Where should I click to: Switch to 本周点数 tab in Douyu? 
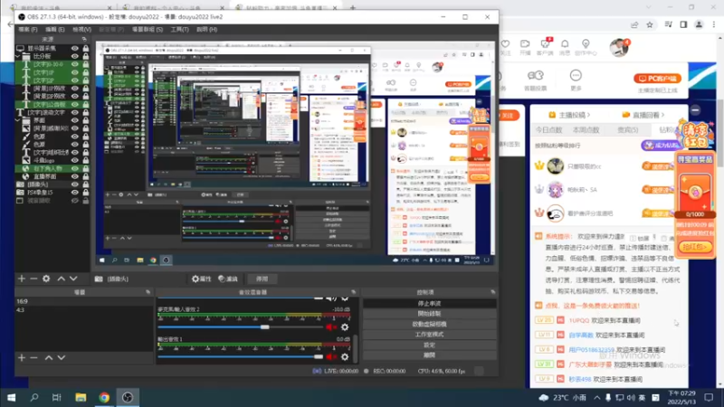[586, 130]
